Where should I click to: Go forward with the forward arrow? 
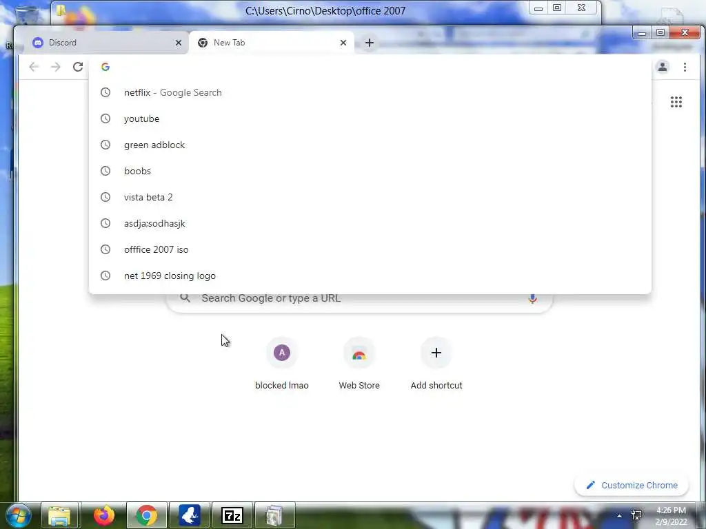point(55,67)
